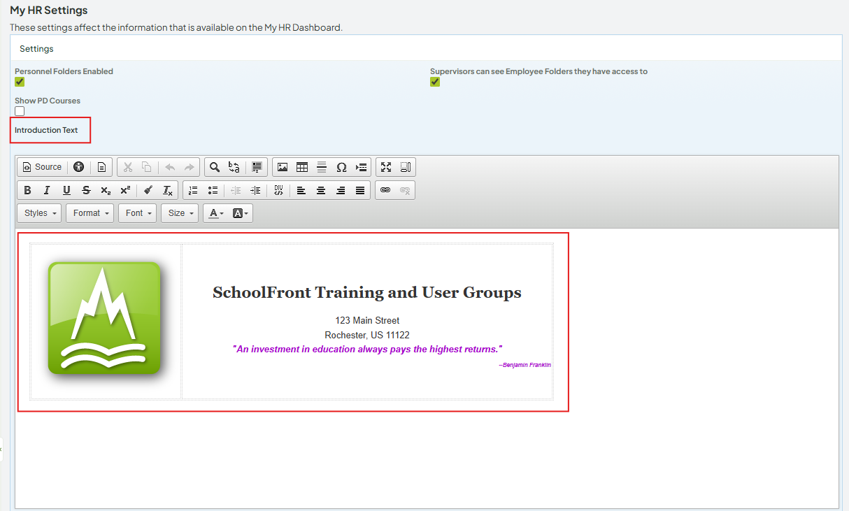Apply Underline formatting
Screen dimensions: 849x511
66,190
